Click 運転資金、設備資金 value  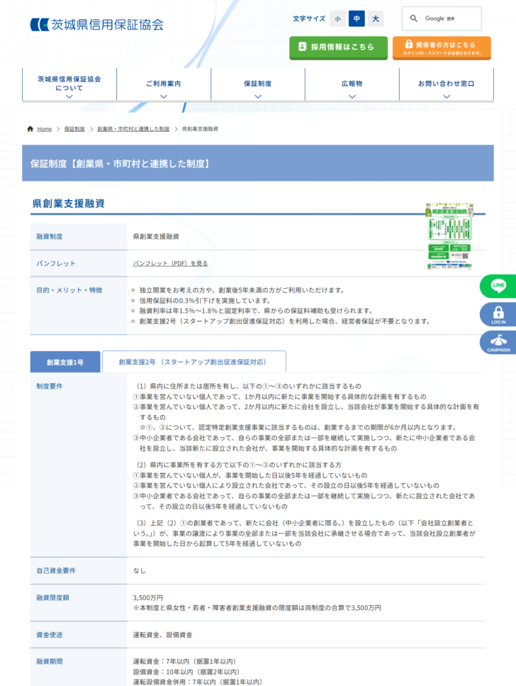point(163,635)
